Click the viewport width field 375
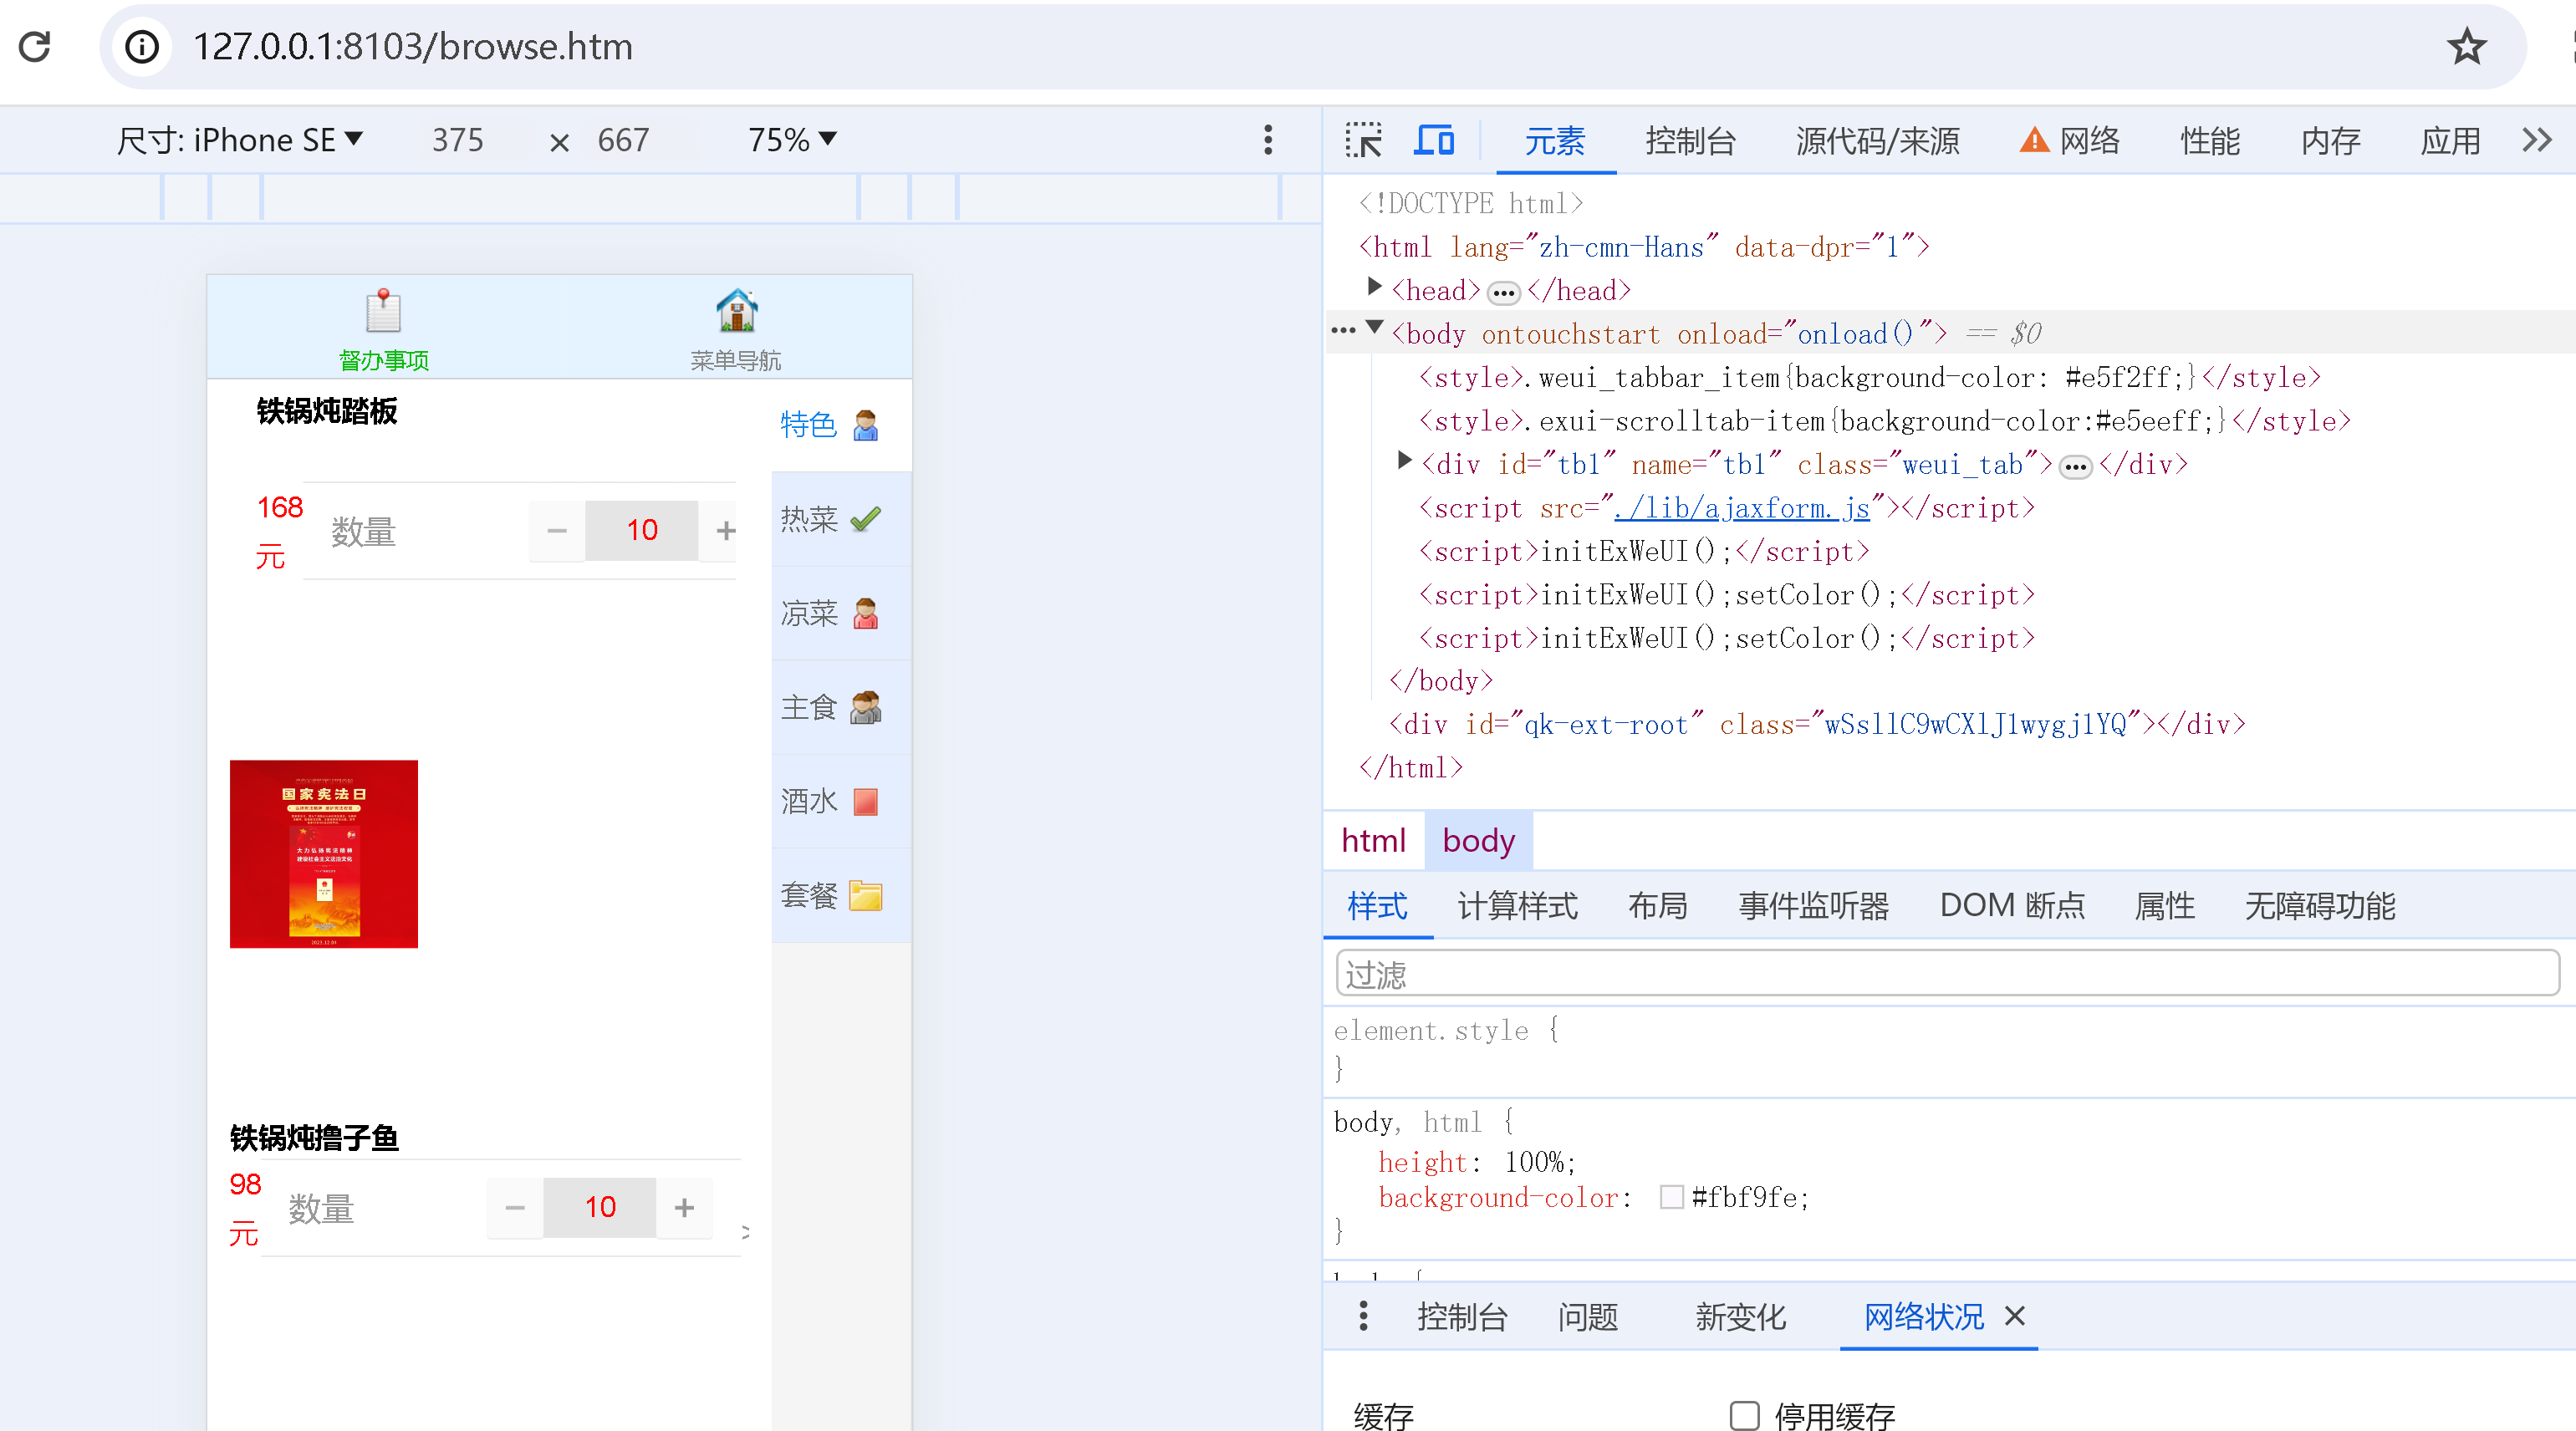 click(x=457, y=140)
